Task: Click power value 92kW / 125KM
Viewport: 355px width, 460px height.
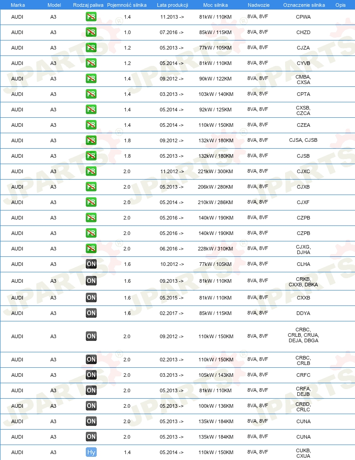Action: [x=215, y=110]
